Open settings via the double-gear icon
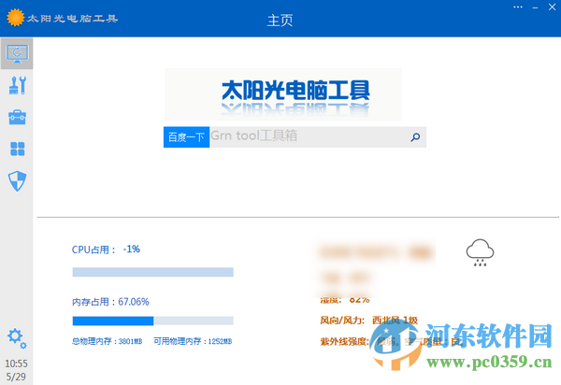 coord(17,338)
